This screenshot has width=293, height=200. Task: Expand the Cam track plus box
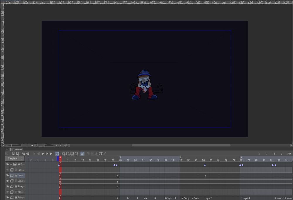(19, 164)
